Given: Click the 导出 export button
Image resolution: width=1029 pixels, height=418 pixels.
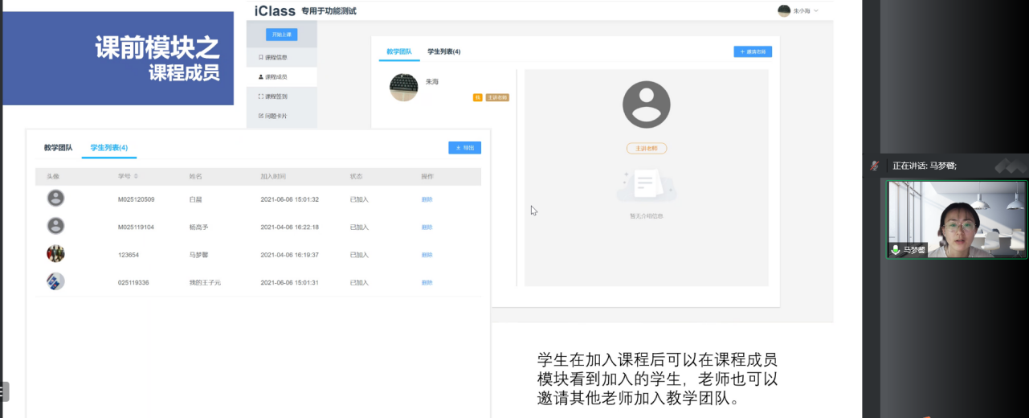Looking at the screenshot, I should click(464, 148).
